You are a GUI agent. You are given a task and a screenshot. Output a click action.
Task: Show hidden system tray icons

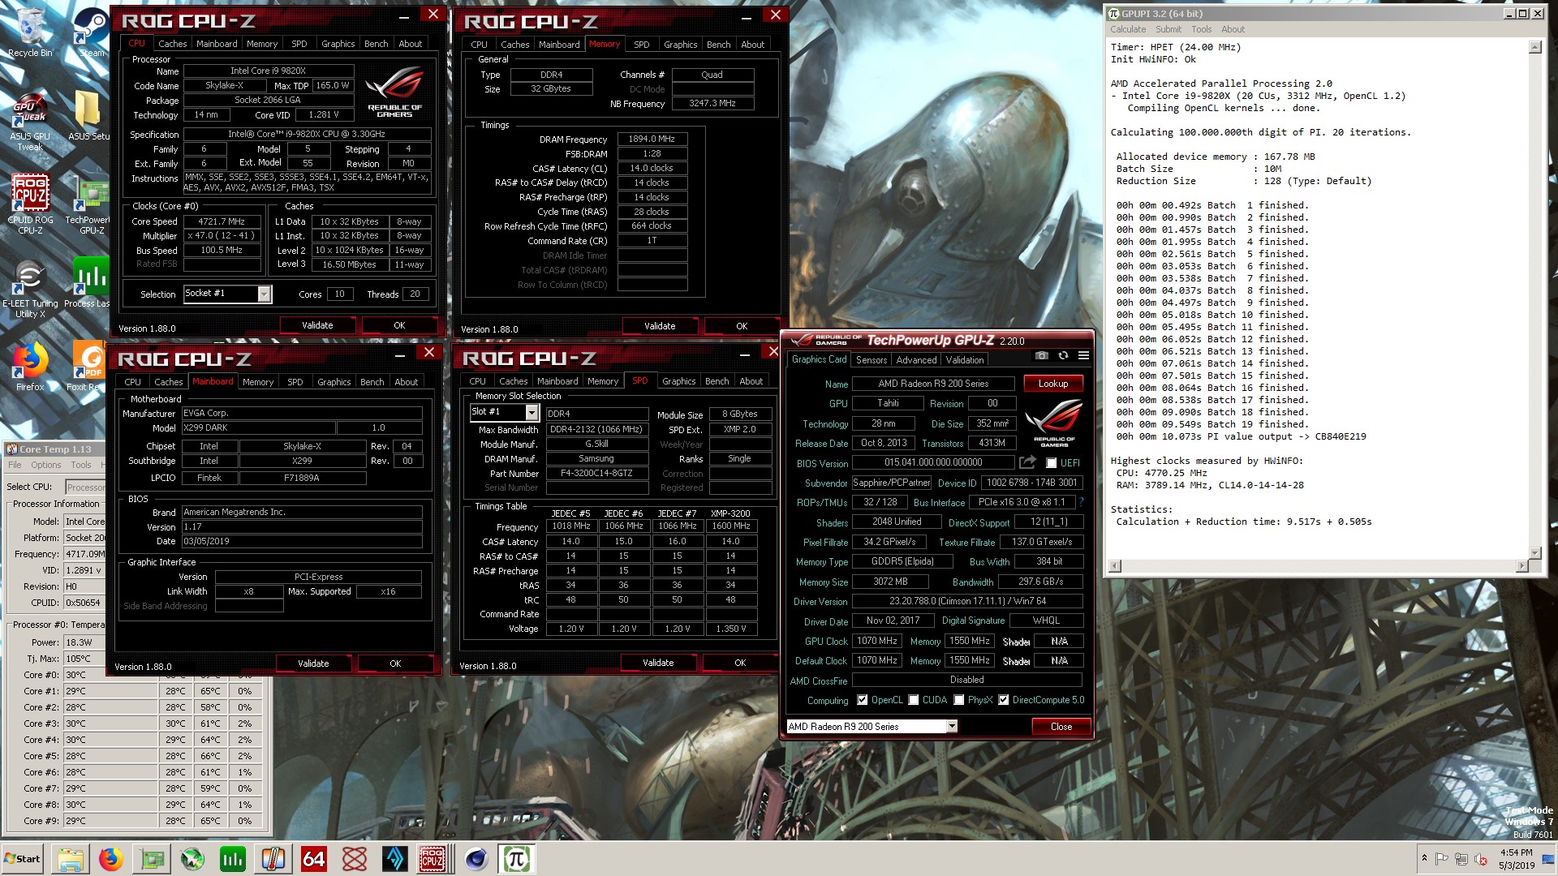(1423, 858)
